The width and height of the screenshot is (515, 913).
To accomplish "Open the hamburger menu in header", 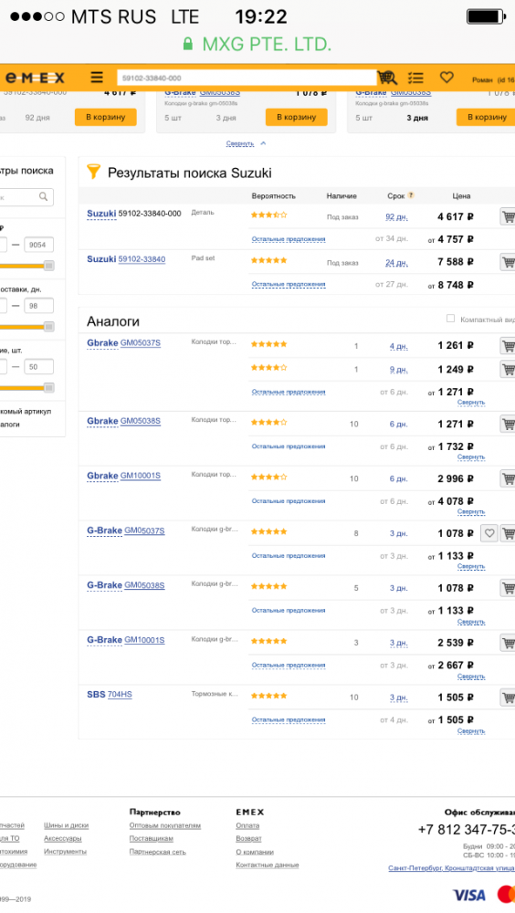I will pos(97,78).
